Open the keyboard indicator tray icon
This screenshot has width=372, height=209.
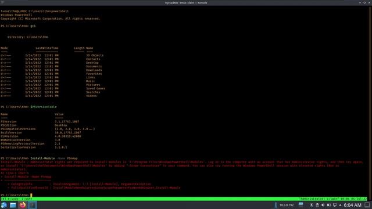click(x=312, y=205)
